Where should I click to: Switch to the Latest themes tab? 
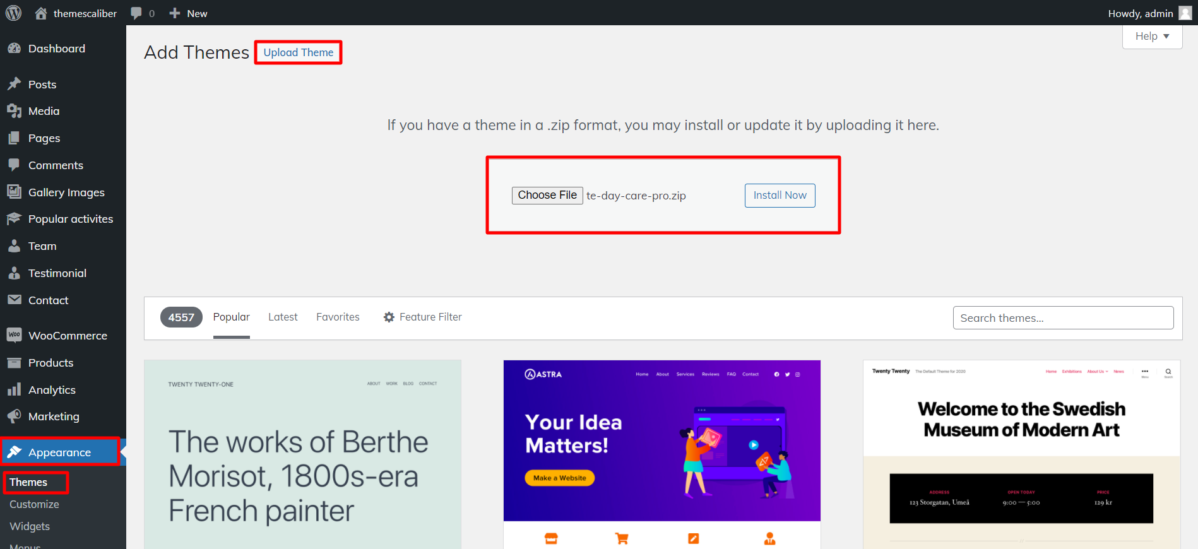(283, 317)
